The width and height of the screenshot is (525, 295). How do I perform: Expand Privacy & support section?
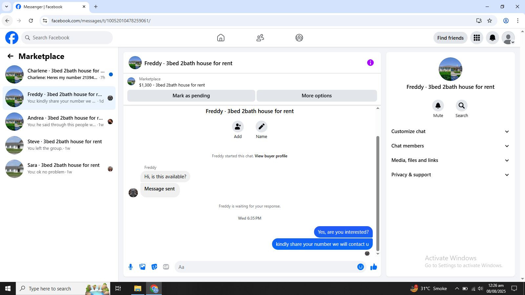pyautogui.click(x=450, y=175)
